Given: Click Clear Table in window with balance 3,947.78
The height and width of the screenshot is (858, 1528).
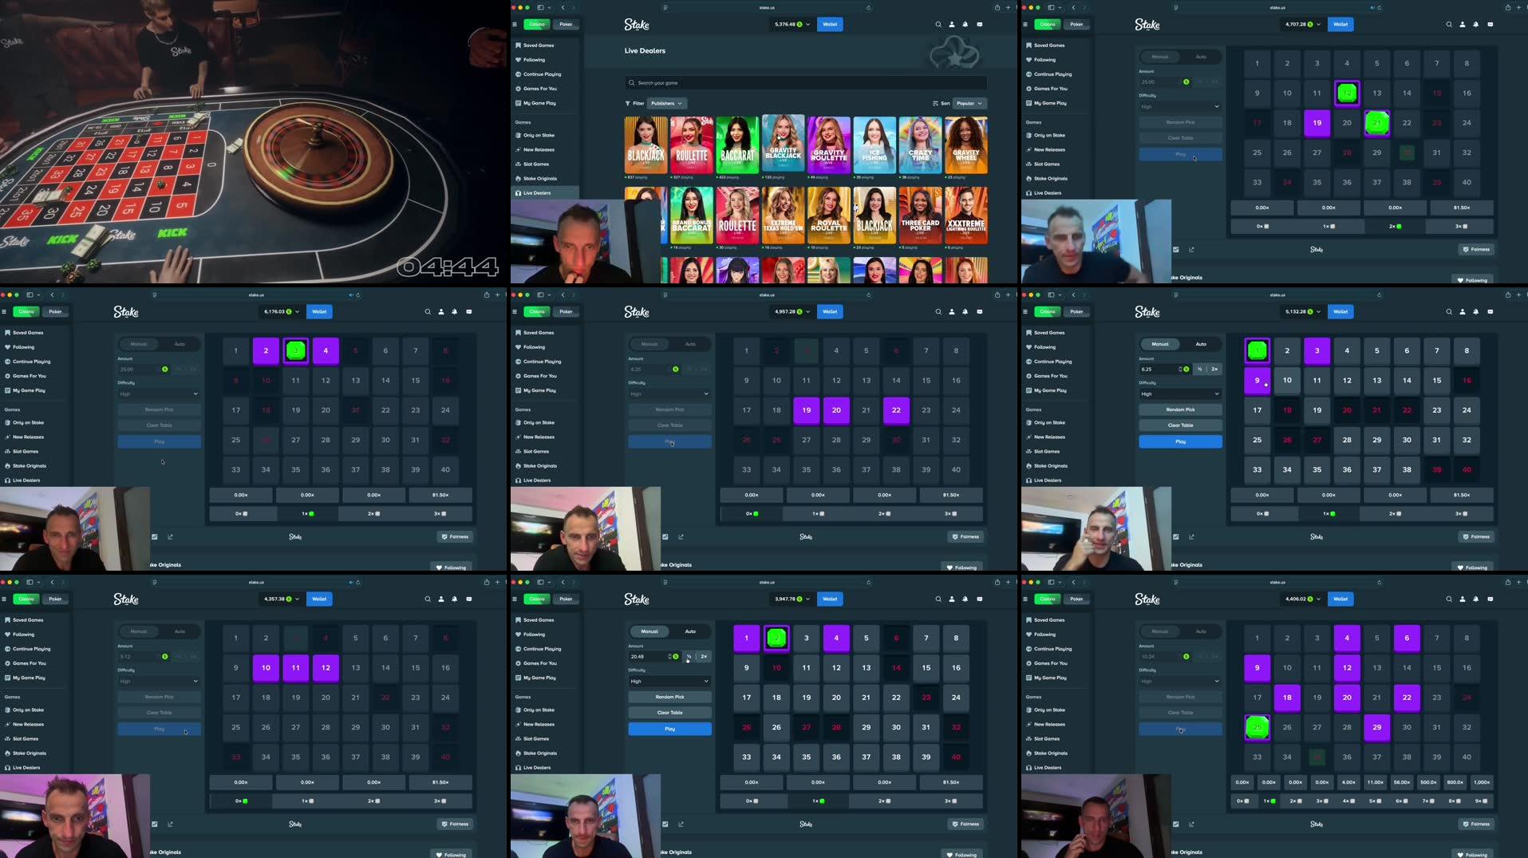Looking at the screenshot, I should (670, 713).
